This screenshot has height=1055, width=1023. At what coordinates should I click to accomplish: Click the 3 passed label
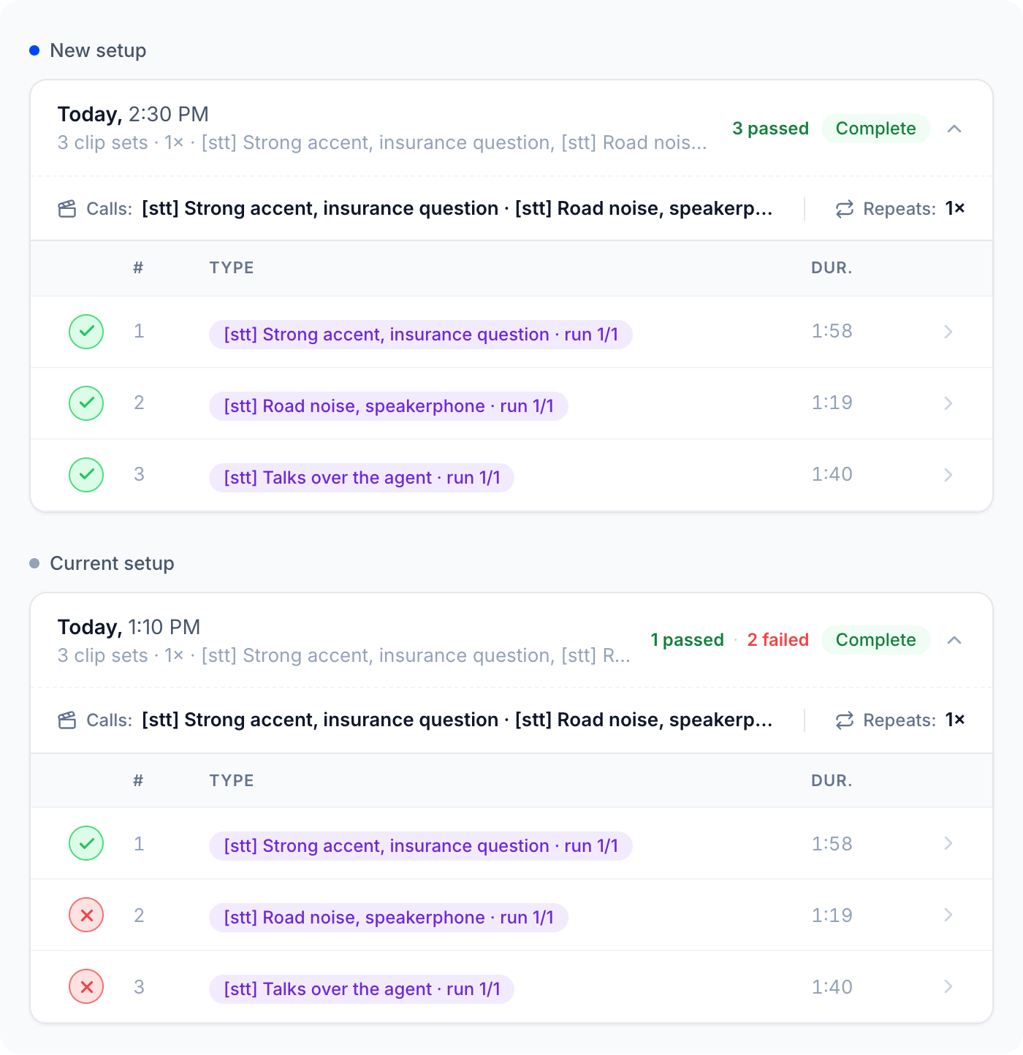tap(771, 129)
